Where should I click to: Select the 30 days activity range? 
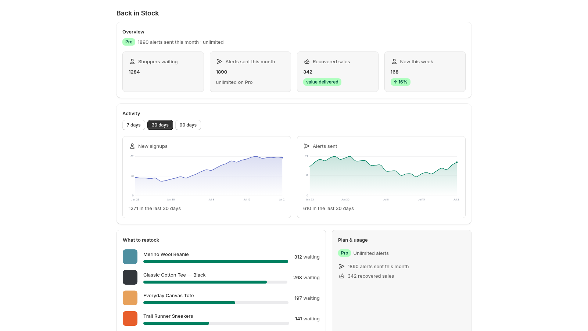click(x=160, y=125)
